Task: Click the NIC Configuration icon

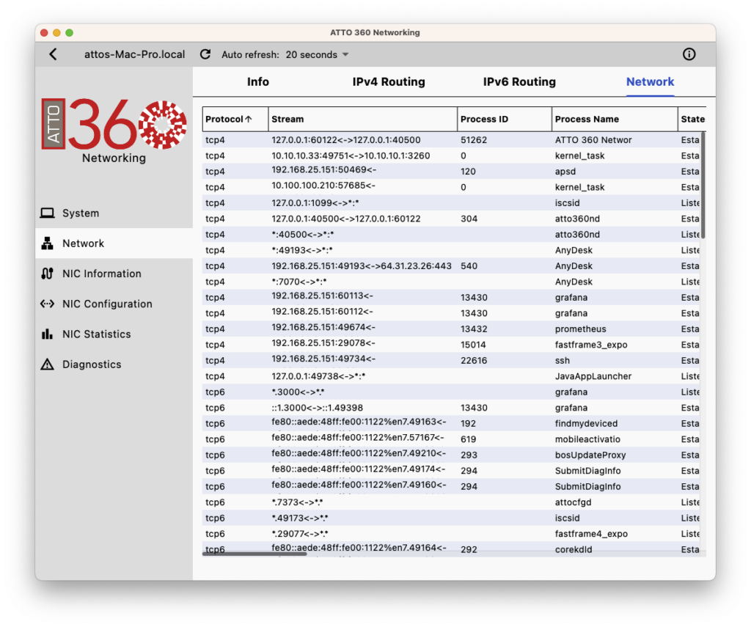Action: 48,304
